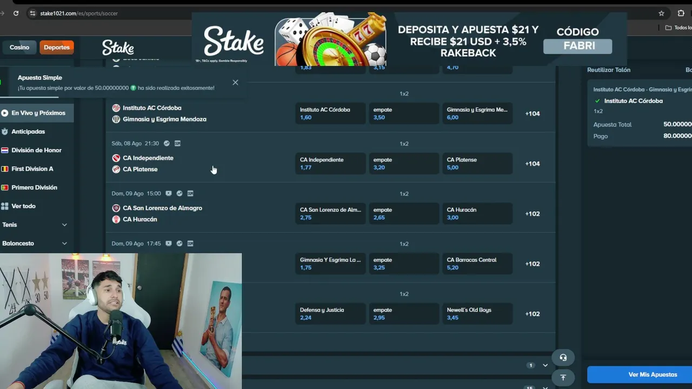This screenshot has height=389, width=692.
Task: Click the CA Platense team crest
Action: [x=116, y=170]
